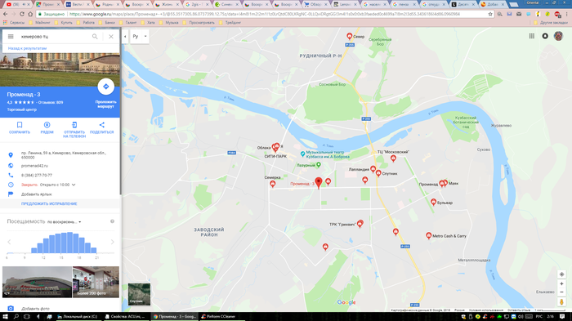The width and height of the screenshot is (572, 321).
Task: Toggle satellite view Спутник thumbnail
Action: (x=139, y=294)
